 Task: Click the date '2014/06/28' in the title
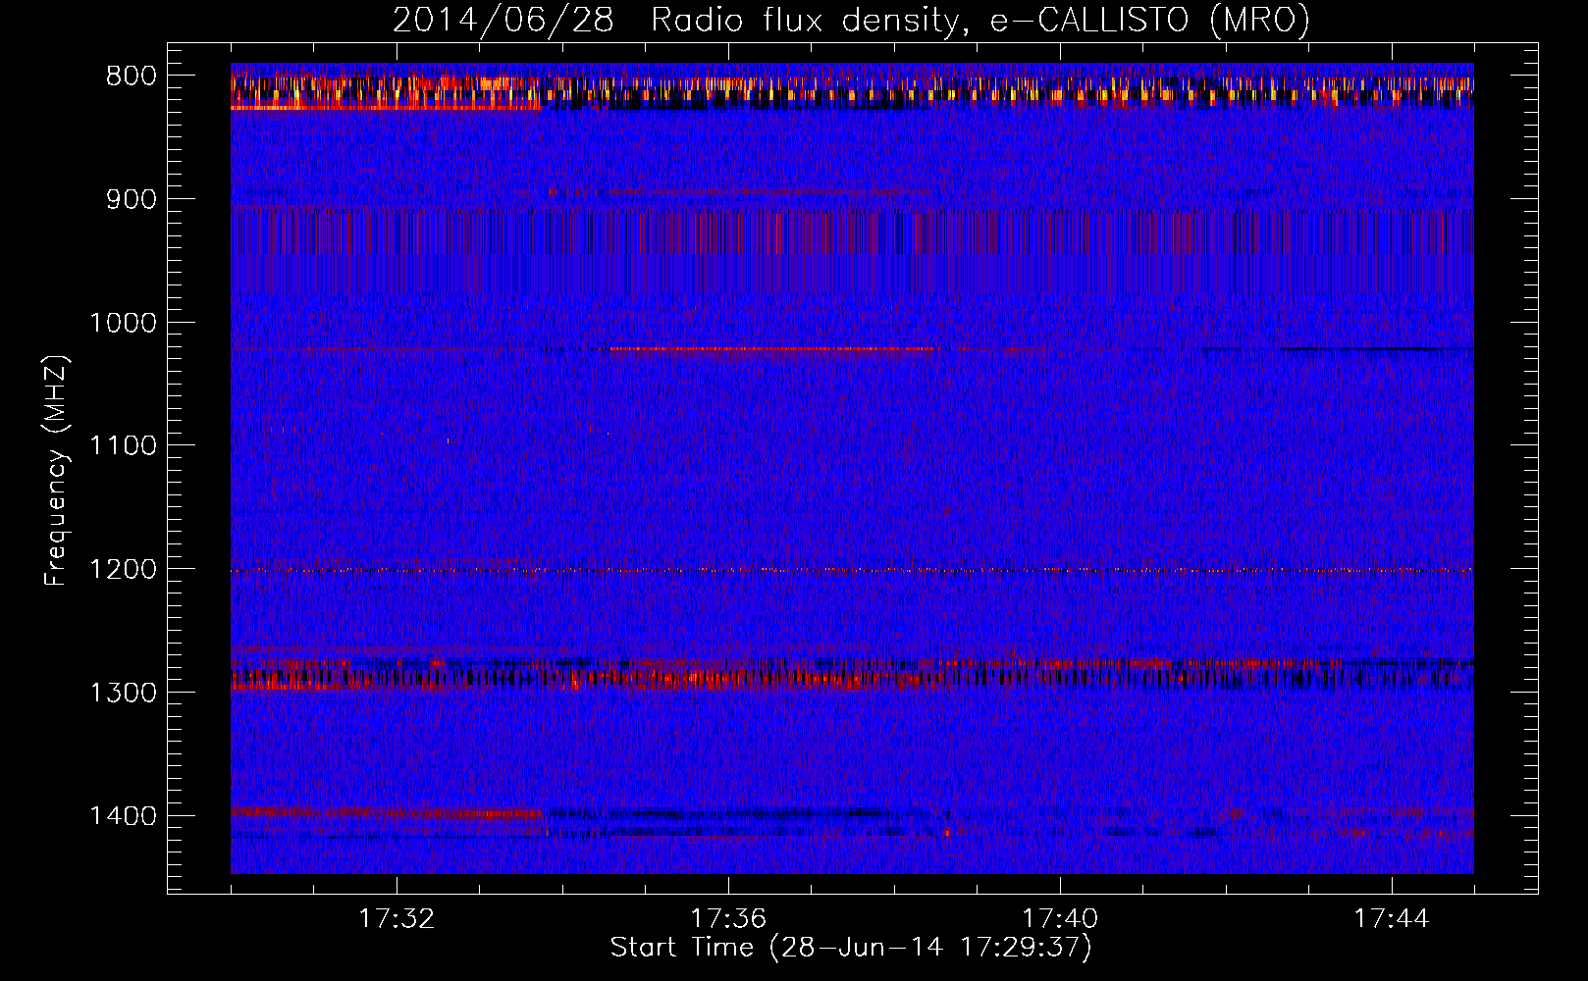point(503,20)
